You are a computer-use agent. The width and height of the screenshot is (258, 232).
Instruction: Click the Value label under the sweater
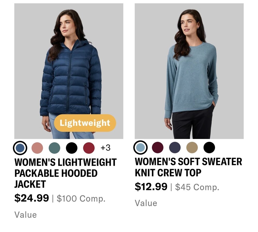point(146,203)
